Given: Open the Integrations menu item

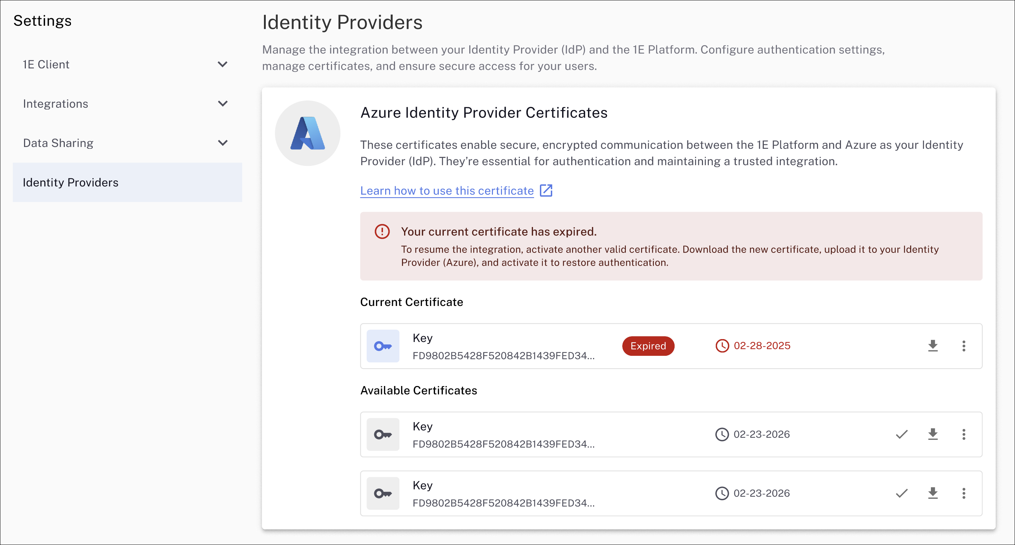Looking at the screenshot, I should coord(127,104).
